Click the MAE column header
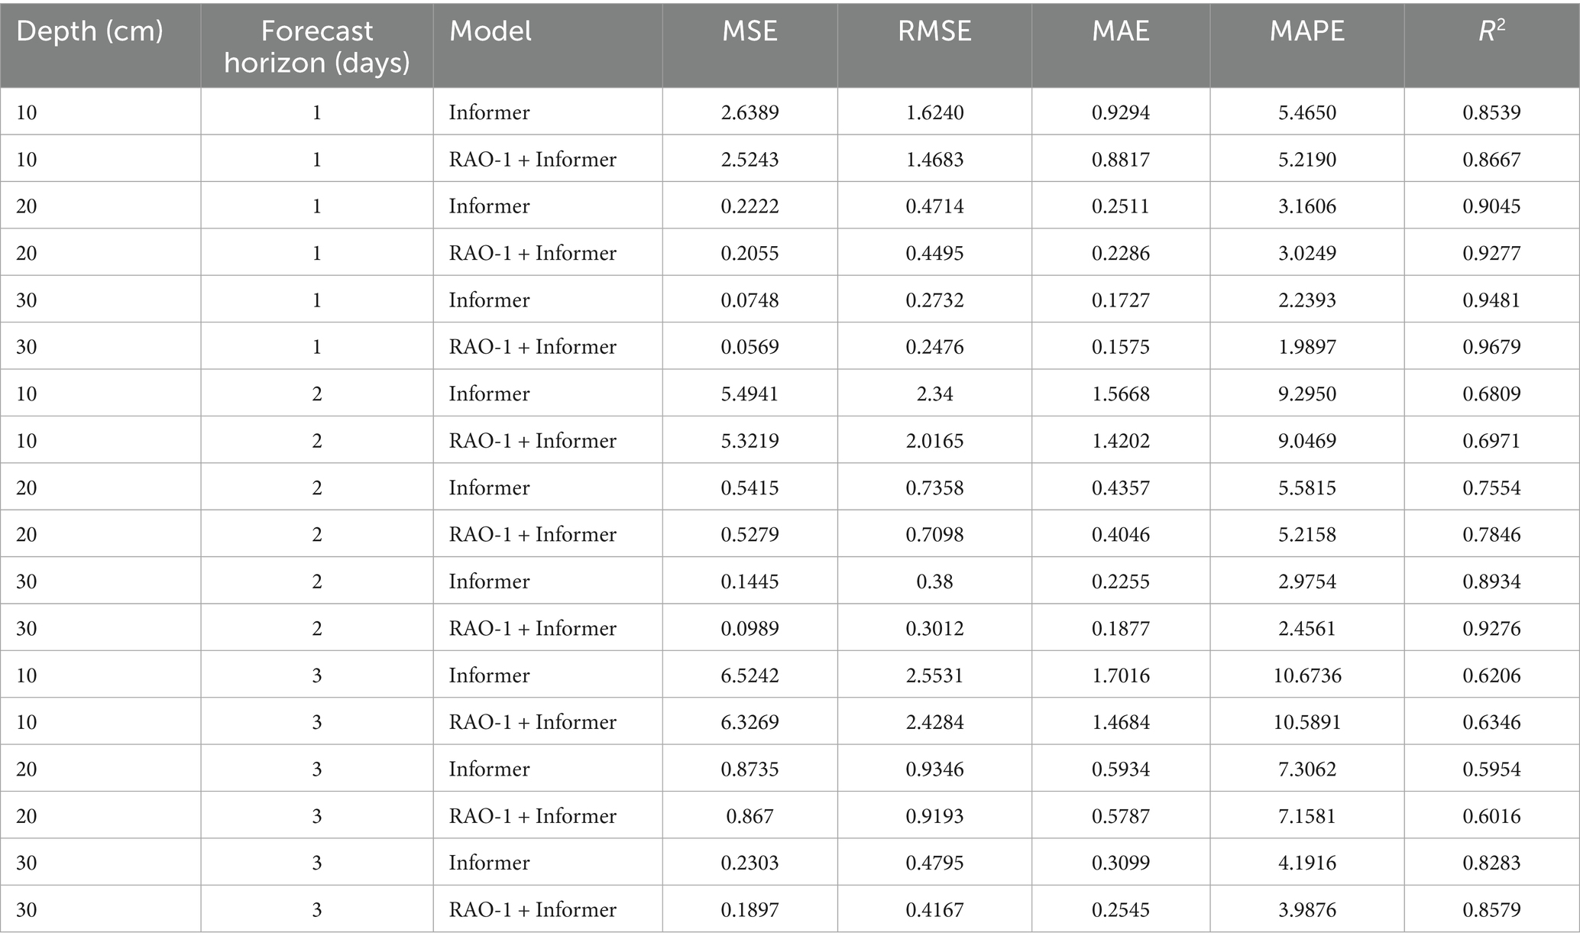The width and height of the screenshot is (1580, 946). (1120, 31)
